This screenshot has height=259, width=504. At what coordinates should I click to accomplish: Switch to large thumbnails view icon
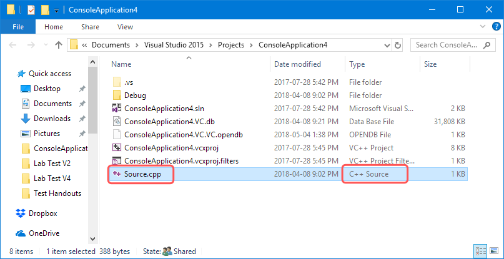493,251
